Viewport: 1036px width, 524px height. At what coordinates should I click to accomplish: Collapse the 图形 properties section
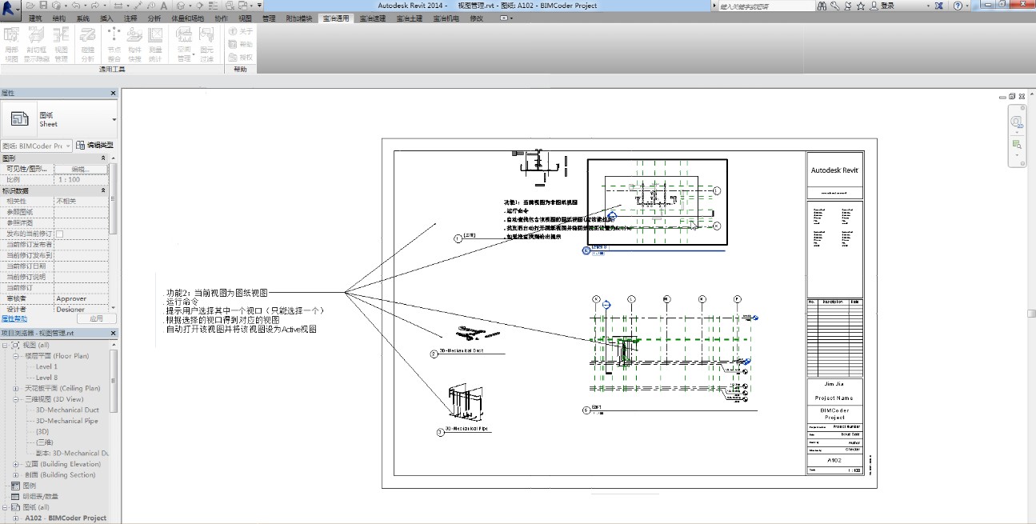[x=103, y=158]
